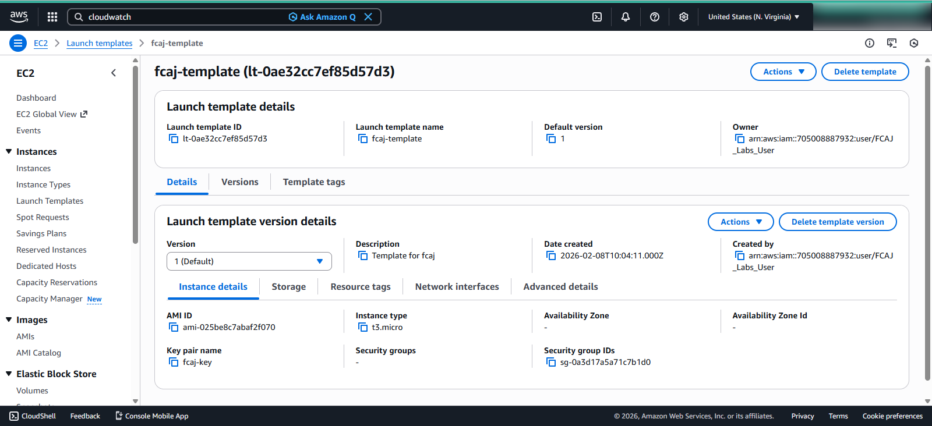Open CloudShell from the footer

(x=33, y=416)
